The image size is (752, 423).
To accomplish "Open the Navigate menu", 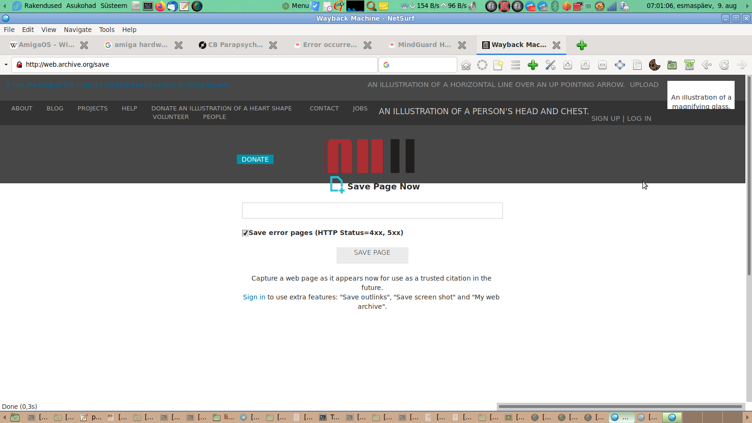I will [x=78, y=30].
